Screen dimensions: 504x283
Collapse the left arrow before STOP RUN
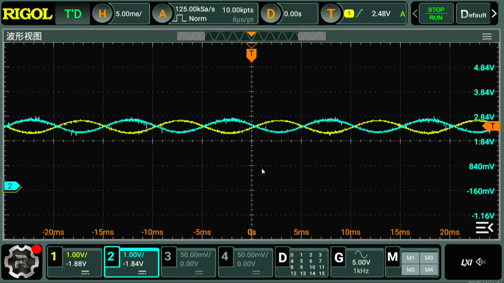[x=415, y=14]
